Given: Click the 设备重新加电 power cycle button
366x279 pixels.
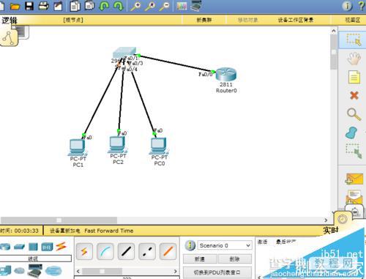Looking at the screenshot, I should 65,231.
